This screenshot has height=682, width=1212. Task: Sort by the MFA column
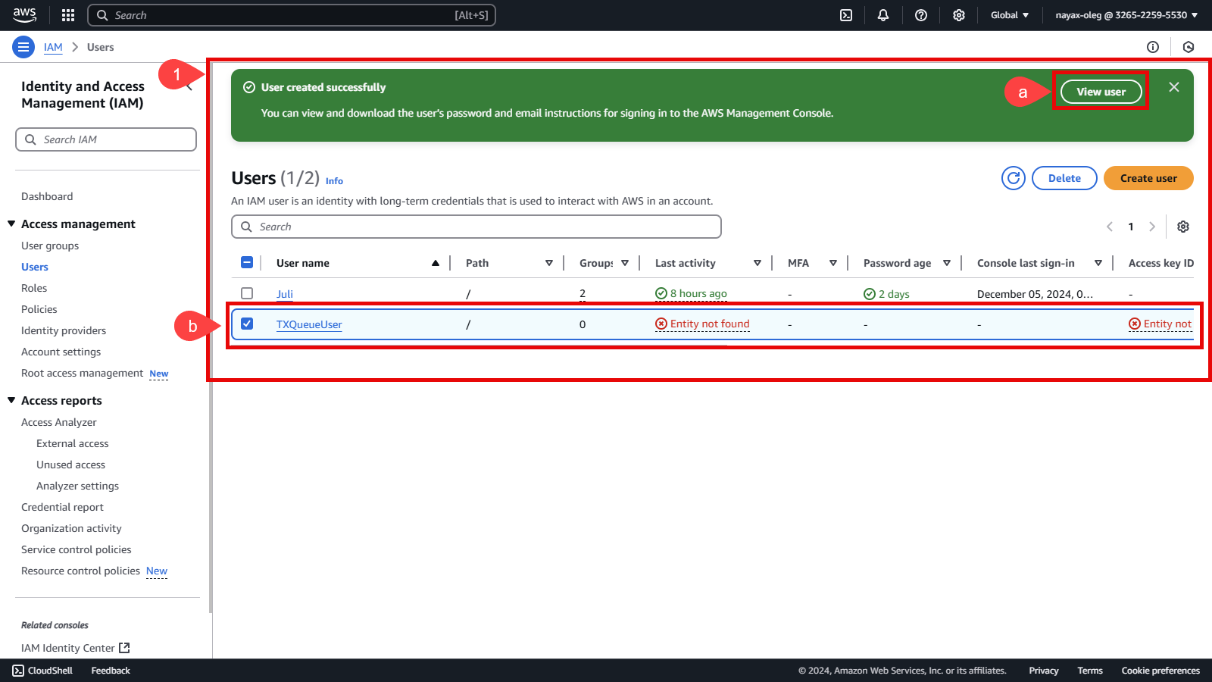833,263
